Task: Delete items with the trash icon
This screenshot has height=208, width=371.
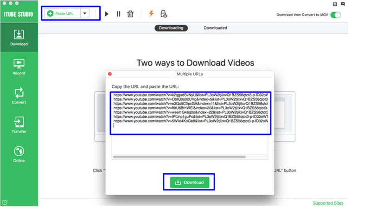Action: pos(130,14)
